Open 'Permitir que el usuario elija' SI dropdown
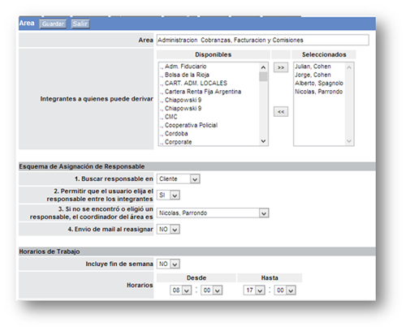The width and height of the screenshot is (406, 331). (x=168, y=196)
